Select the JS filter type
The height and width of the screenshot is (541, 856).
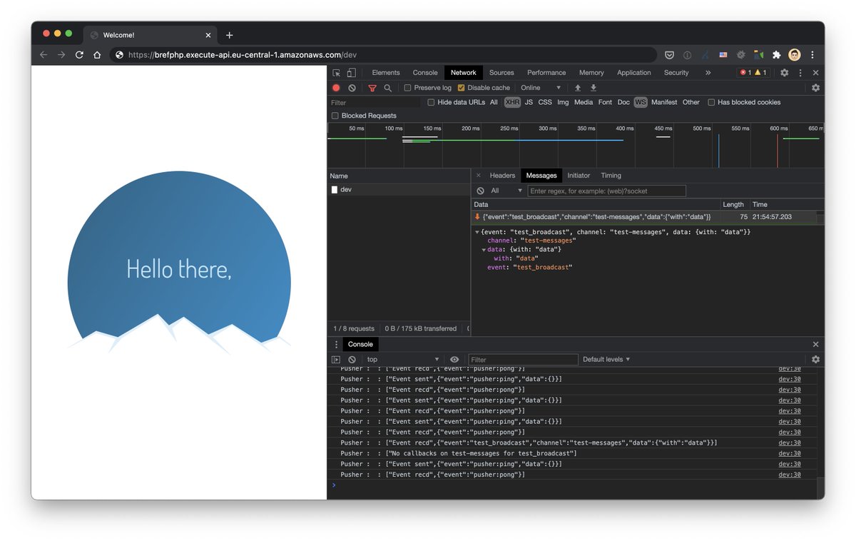(x=529, y=103)
